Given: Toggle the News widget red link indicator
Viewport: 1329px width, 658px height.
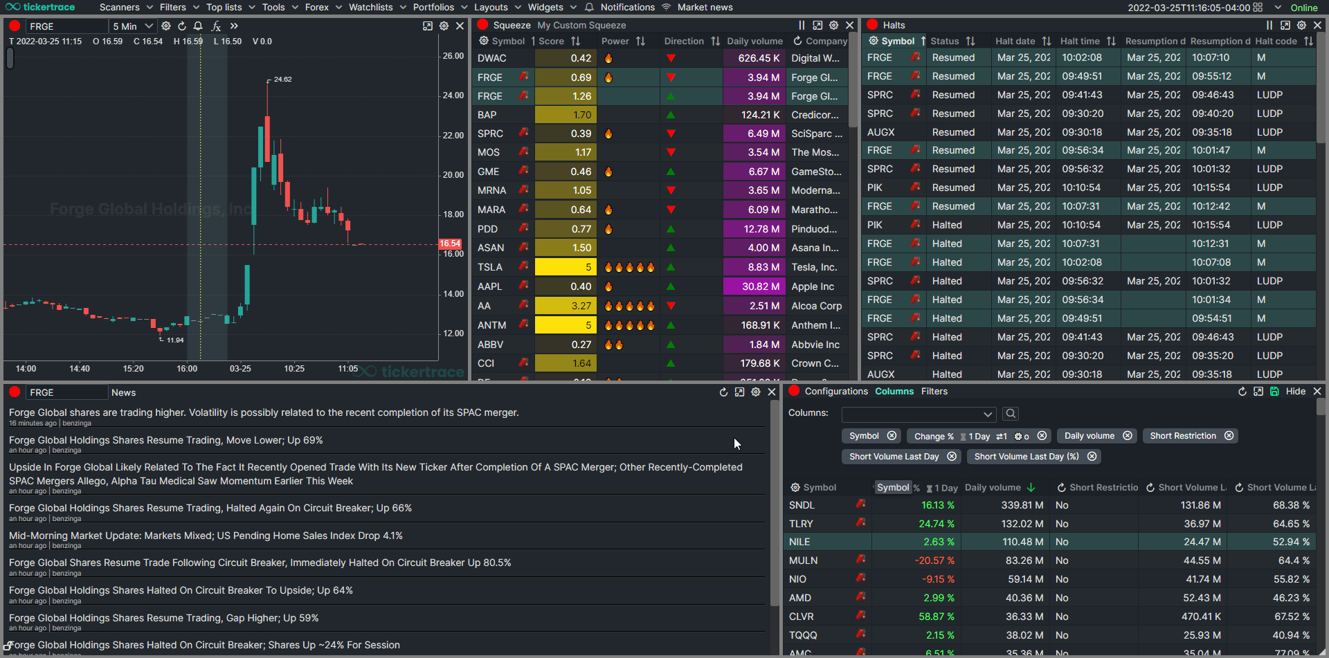Looking at the screenshot, I should click(x=14, y=392).
